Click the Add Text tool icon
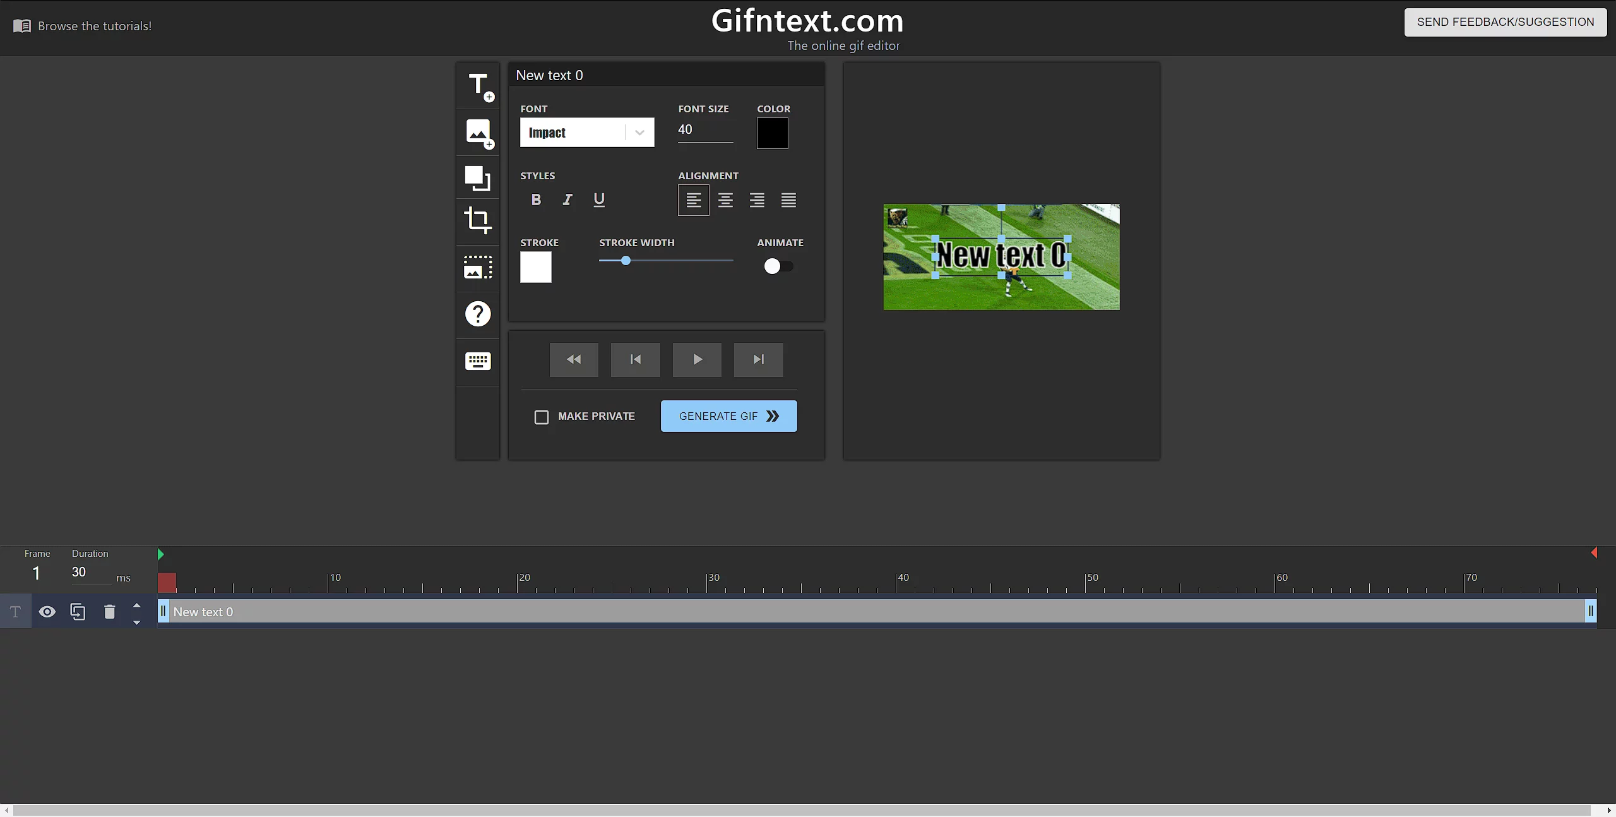Image resolution: width=1616 pixels, height=817 pixels. click(x=478, y=86)
